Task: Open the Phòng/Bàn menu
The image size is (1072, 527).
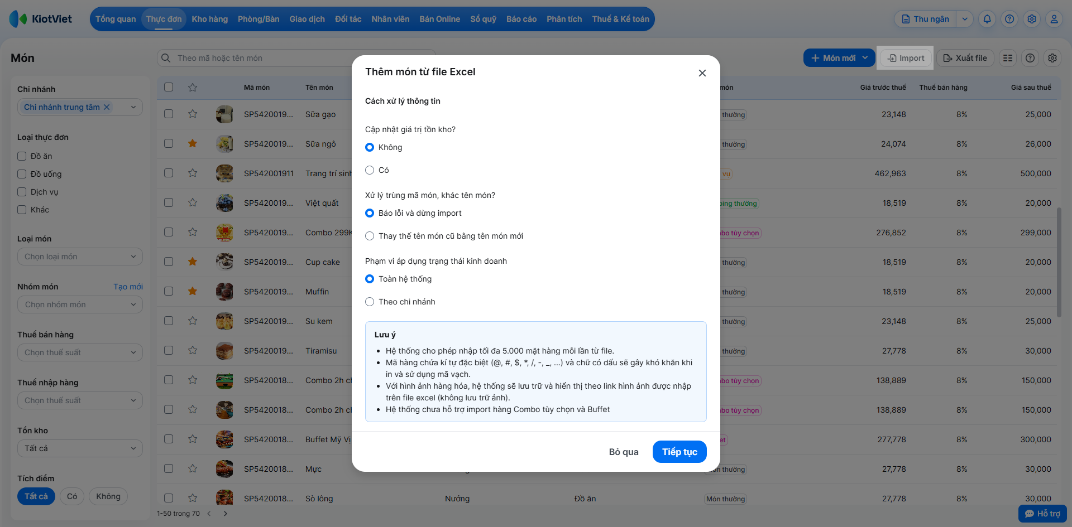Action: point(259,19)
